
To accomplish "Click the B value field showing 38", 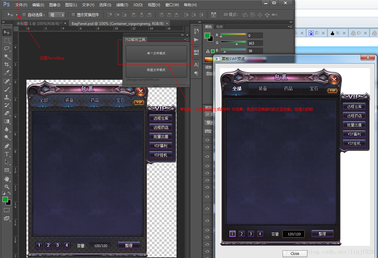I will coord(255,51).
